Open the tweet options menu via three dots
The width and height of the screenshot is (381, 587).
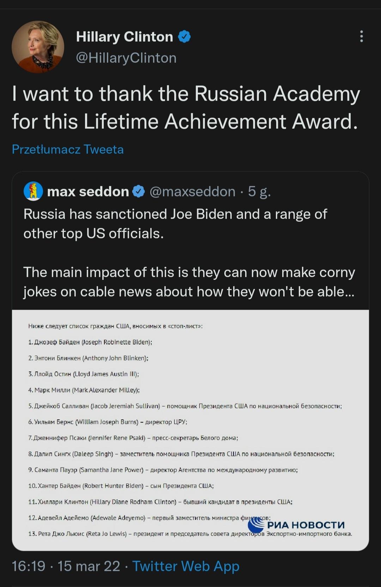coord(361,37)
